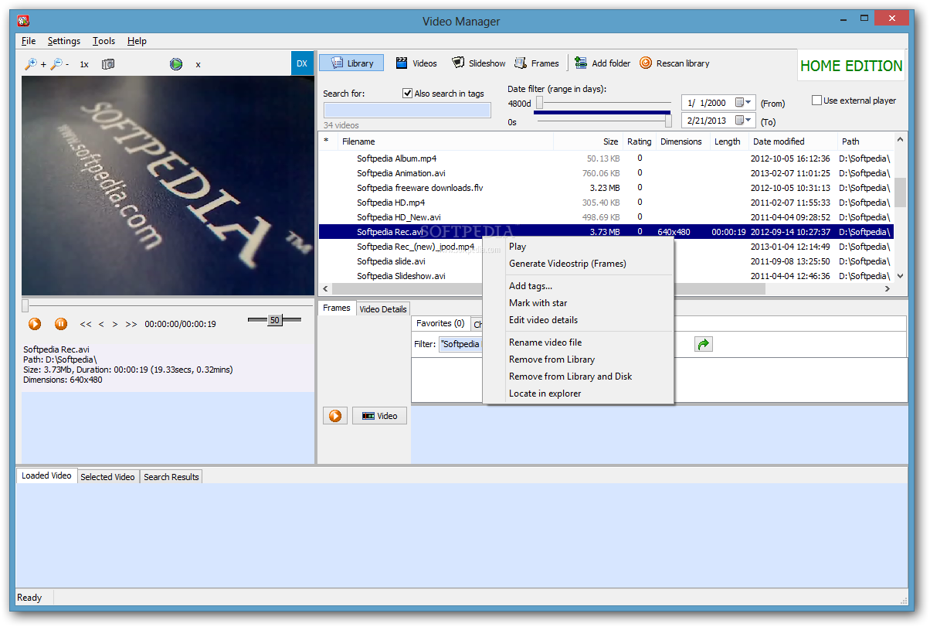This screenshot has height=627, width=930.
Task: Sort by Date modified column header
Action: [793, 141]
